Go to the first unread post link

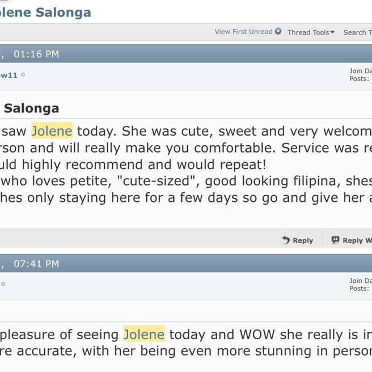pyautogui.click(x=243, y=32)
